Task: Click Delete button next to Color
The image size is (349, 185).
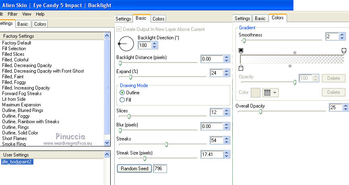Action: coord(333,92)
